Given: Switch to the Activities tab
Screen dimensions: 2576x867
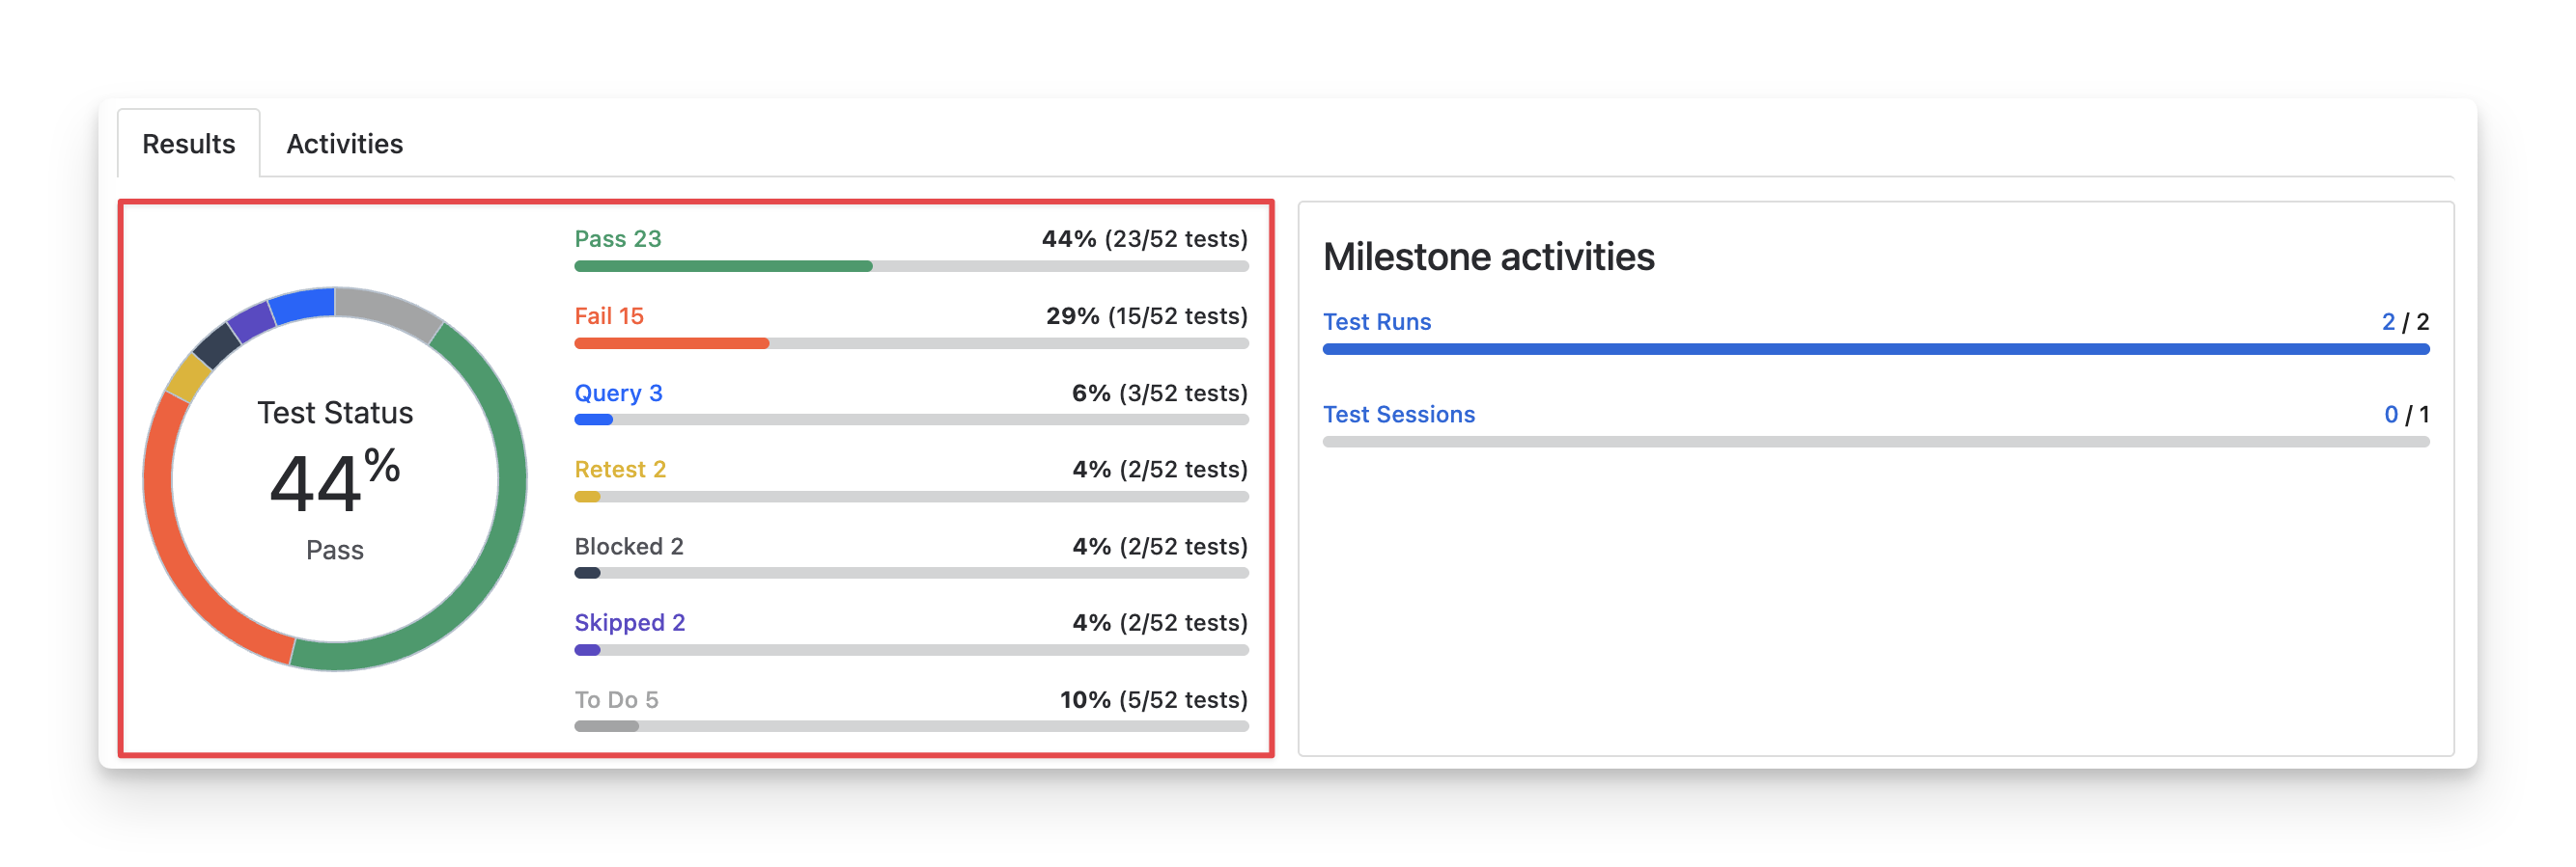Looking at the screenshot, I should [x=344, y=144].
